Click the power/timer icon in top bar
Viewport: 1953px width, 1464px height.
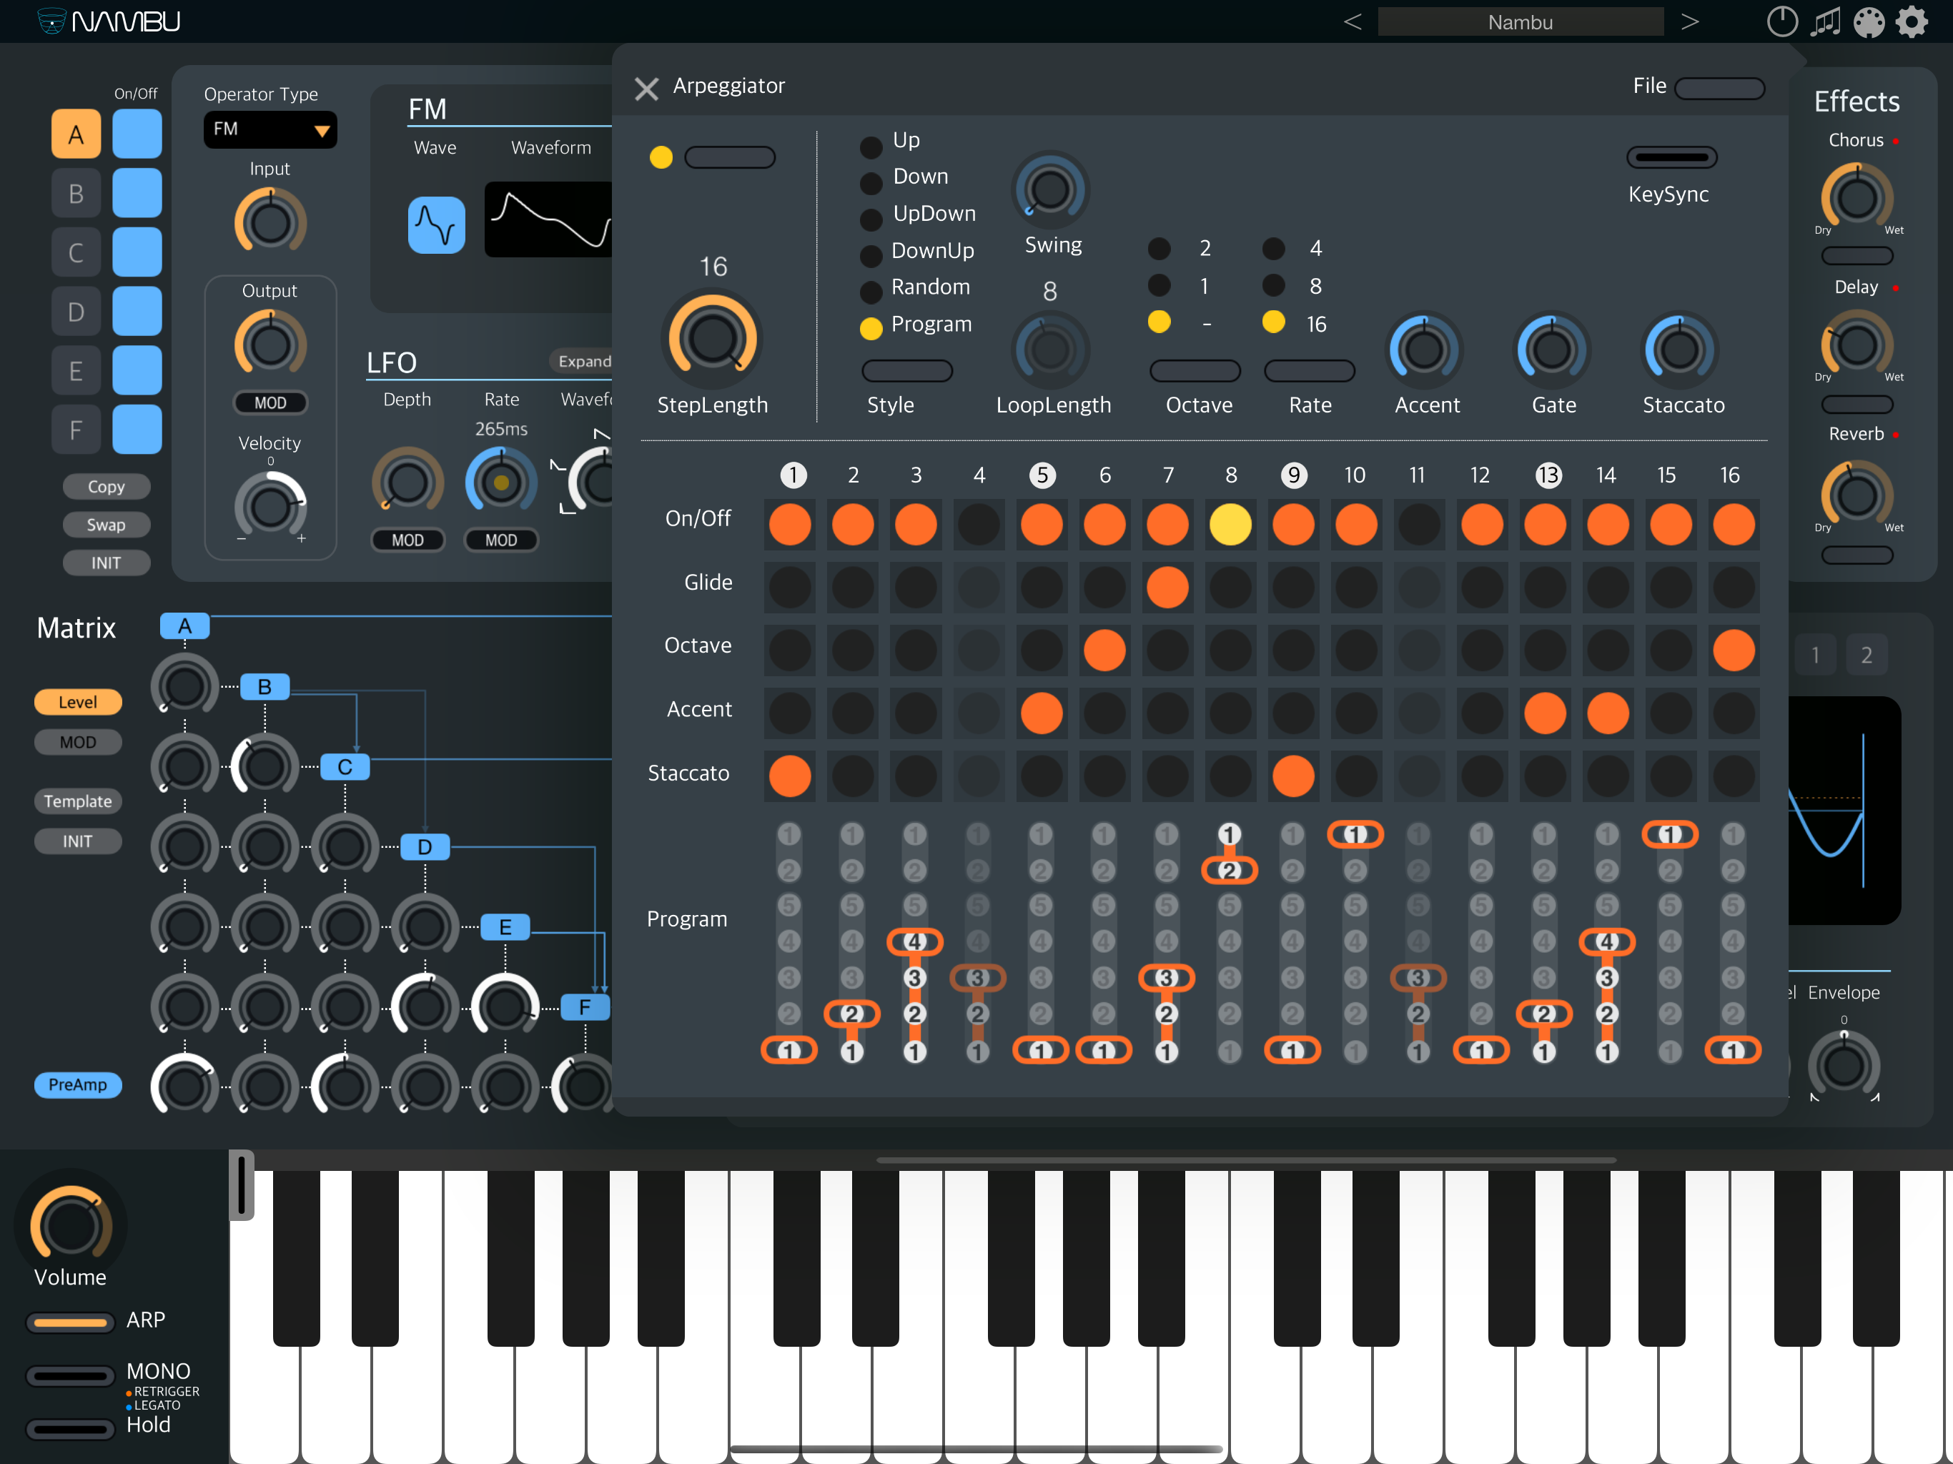(1781, 22)
